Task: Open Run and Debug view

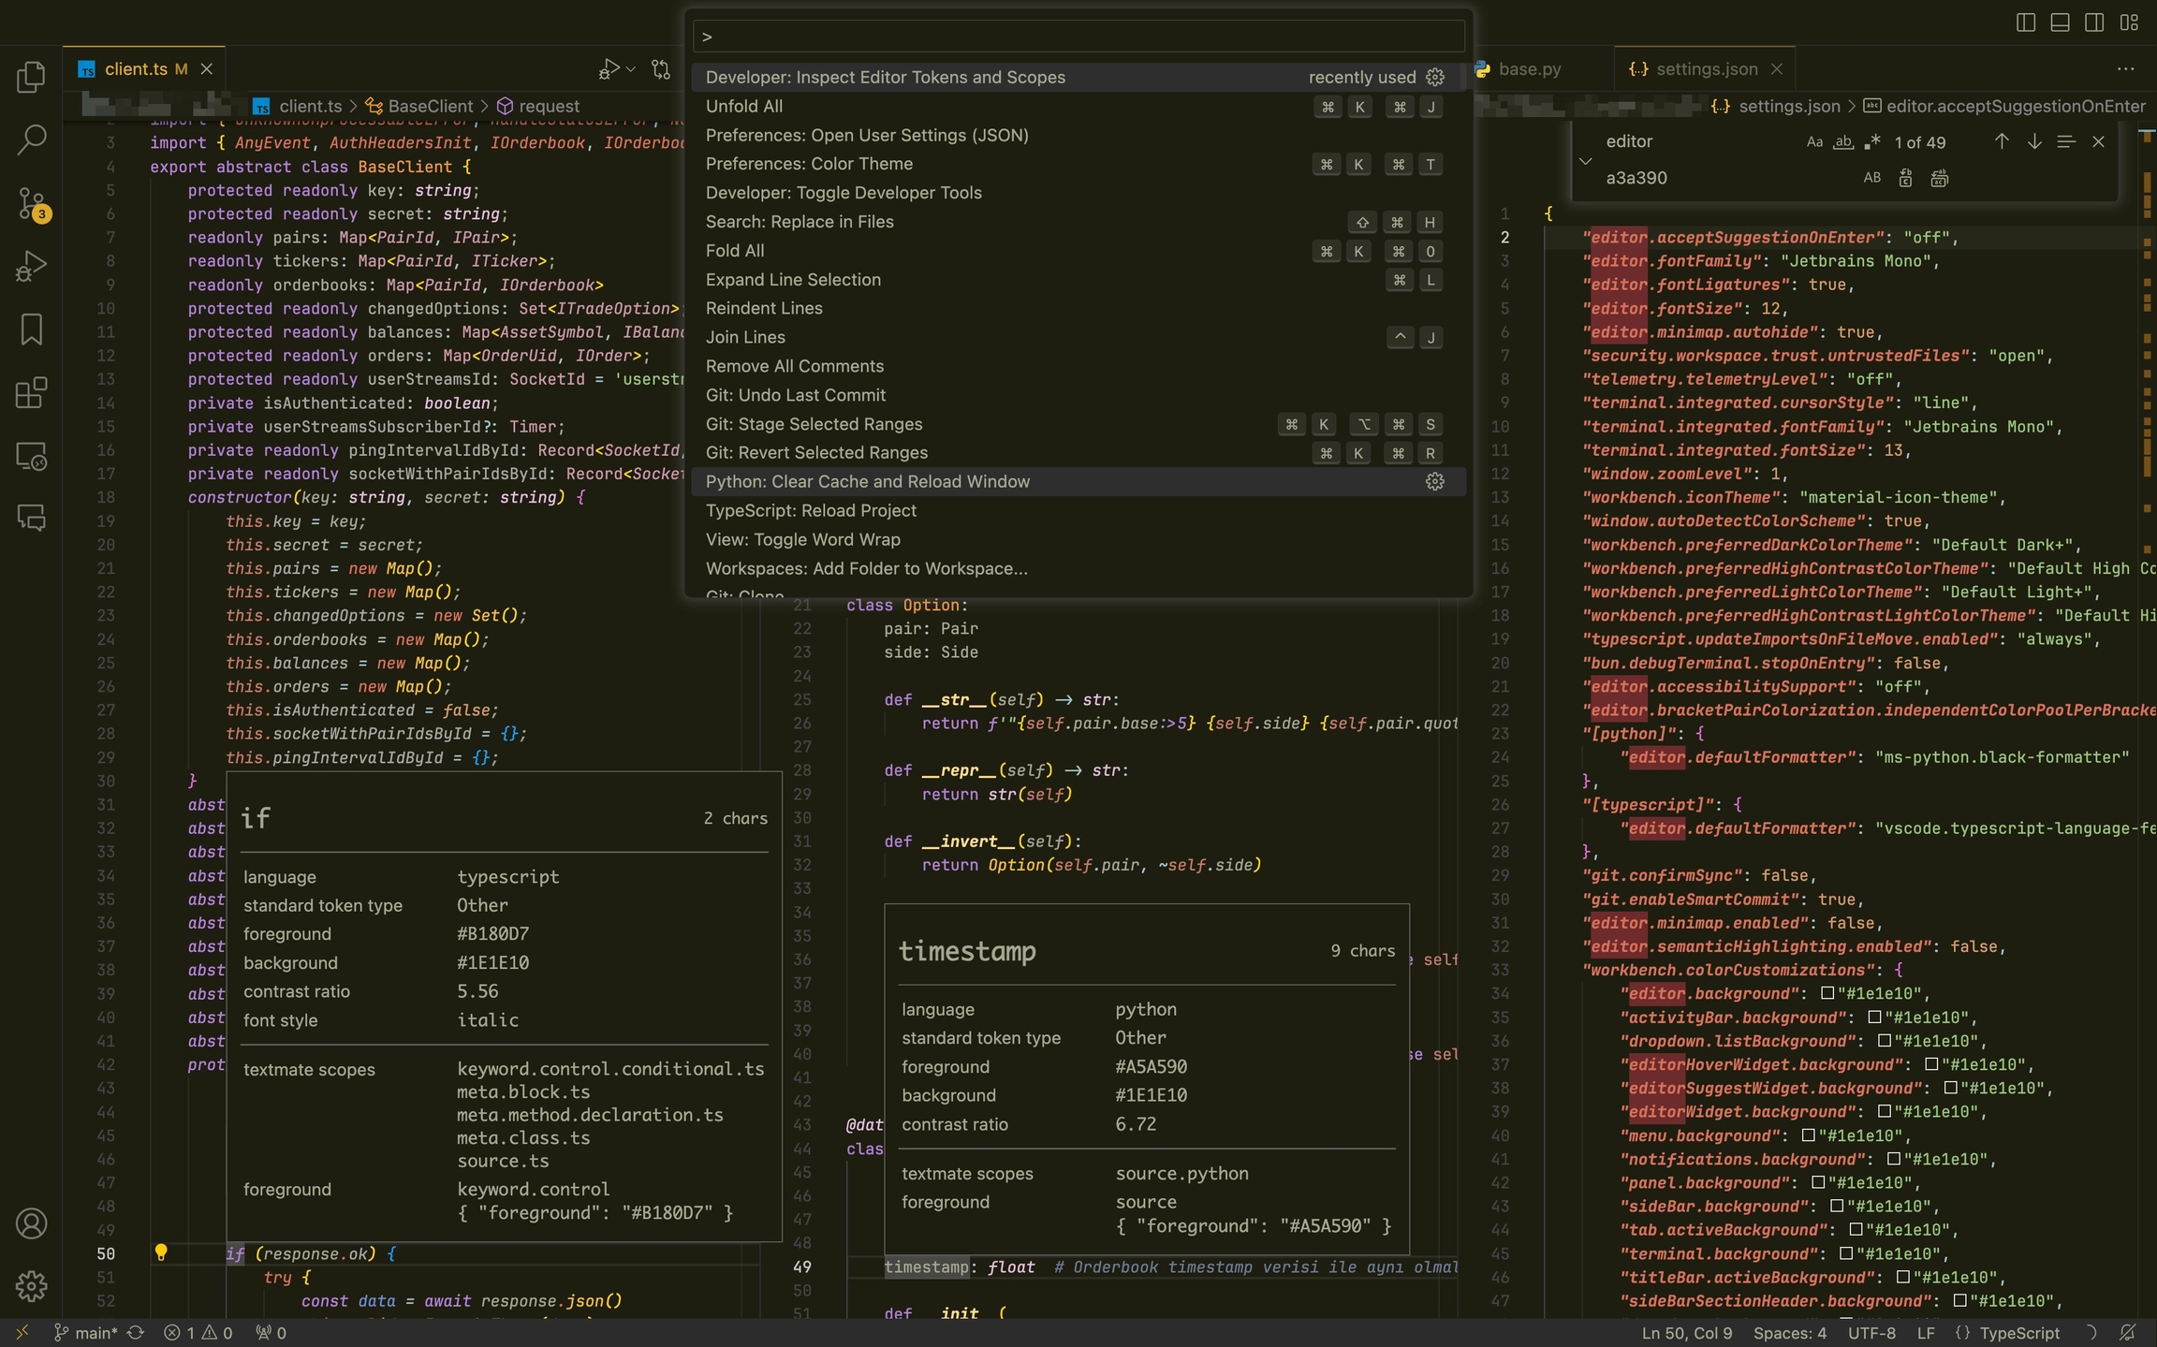Action: click(x=31, y=267)
